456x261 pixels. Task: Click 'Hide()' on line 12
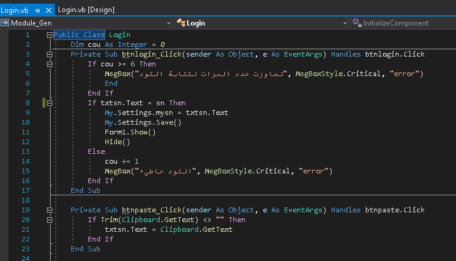click(x=117, y=142)
